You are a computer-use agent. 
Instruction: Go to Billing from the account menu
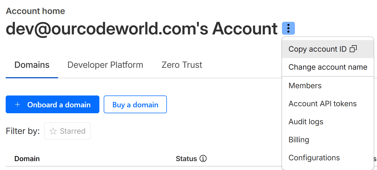(299, 140)
